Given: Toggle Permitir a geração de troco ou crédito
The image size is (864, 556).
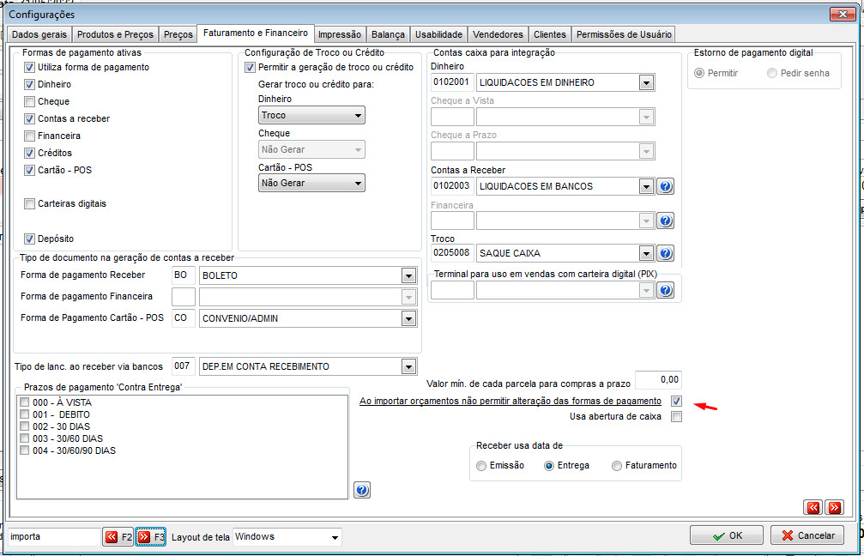Looking at the screenshot, I should point(251,68).
